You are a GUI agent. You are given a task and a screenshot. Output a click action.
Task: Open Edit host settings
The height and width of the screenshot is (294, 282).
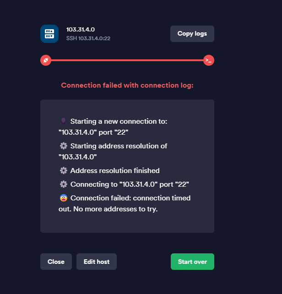click(x=97, y=262)
